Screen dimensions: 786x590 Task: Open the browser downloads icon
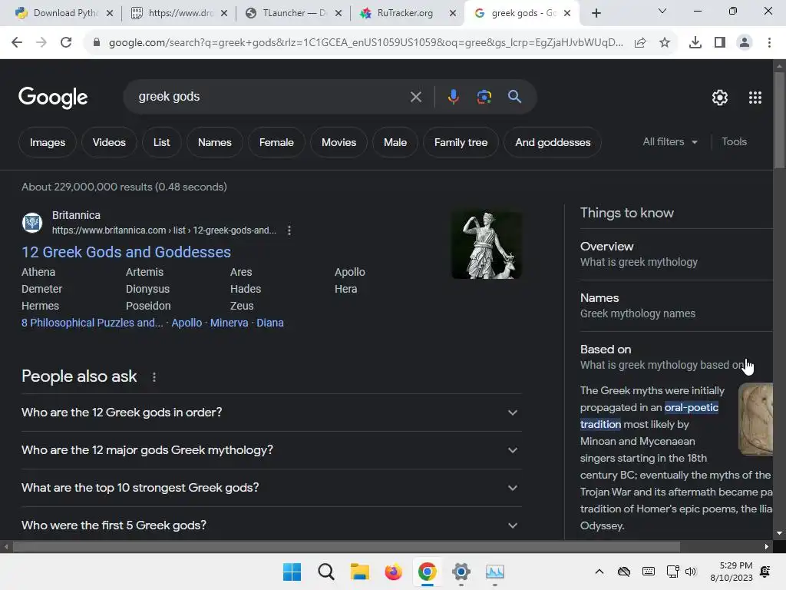[695, 43]
